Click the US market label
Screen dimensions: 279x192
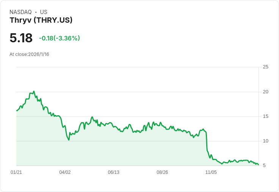(44, 12)
